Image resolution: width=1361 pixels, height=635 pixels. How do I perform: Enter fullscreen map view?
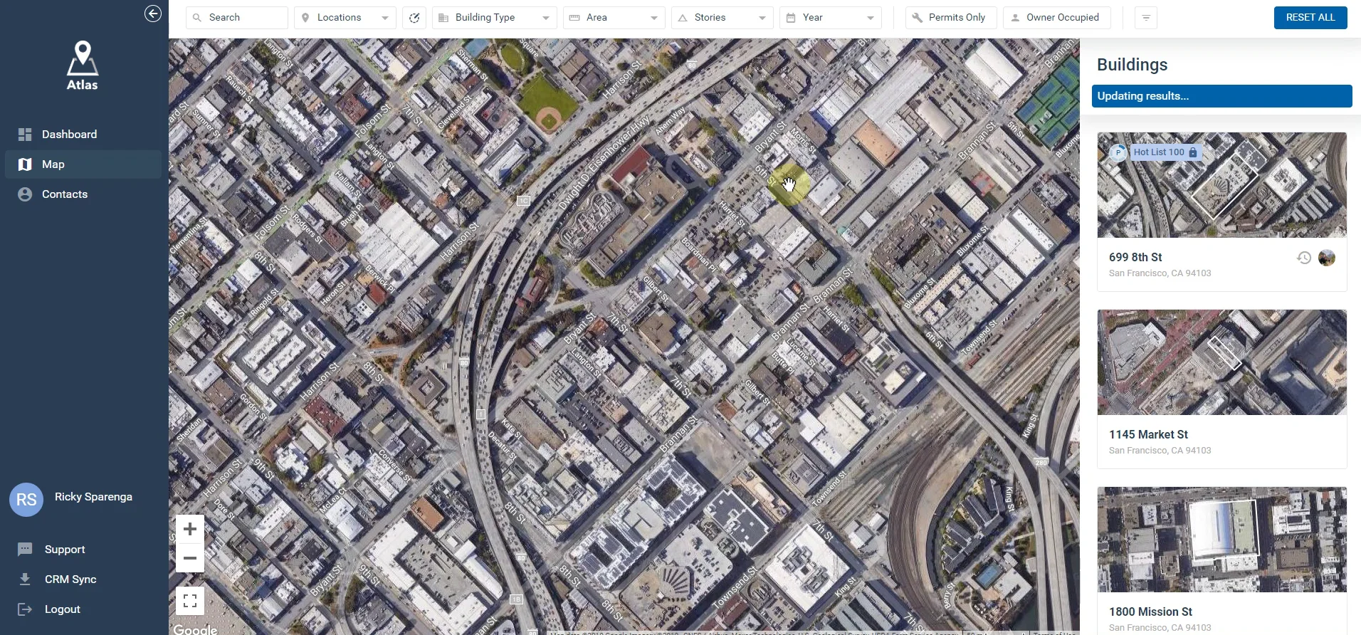click(x=190, y=601)
